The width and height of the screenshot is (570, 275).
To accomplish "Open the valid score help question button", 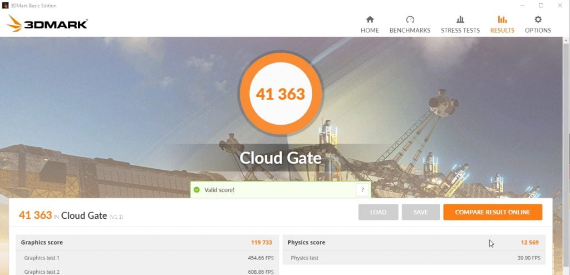I will tap(362, 189).
